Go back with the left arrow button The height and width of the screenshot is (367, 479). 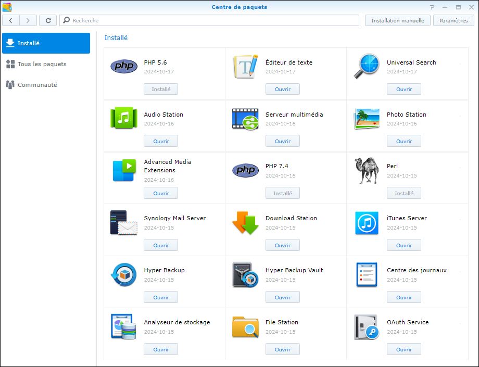click(x=11, y=20)
